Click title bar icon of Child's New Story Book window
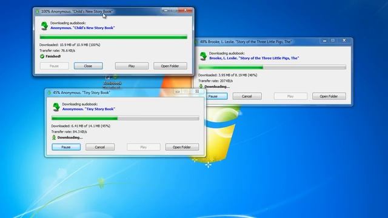This screenshot has height=218, width=388. tap(38, 12)
